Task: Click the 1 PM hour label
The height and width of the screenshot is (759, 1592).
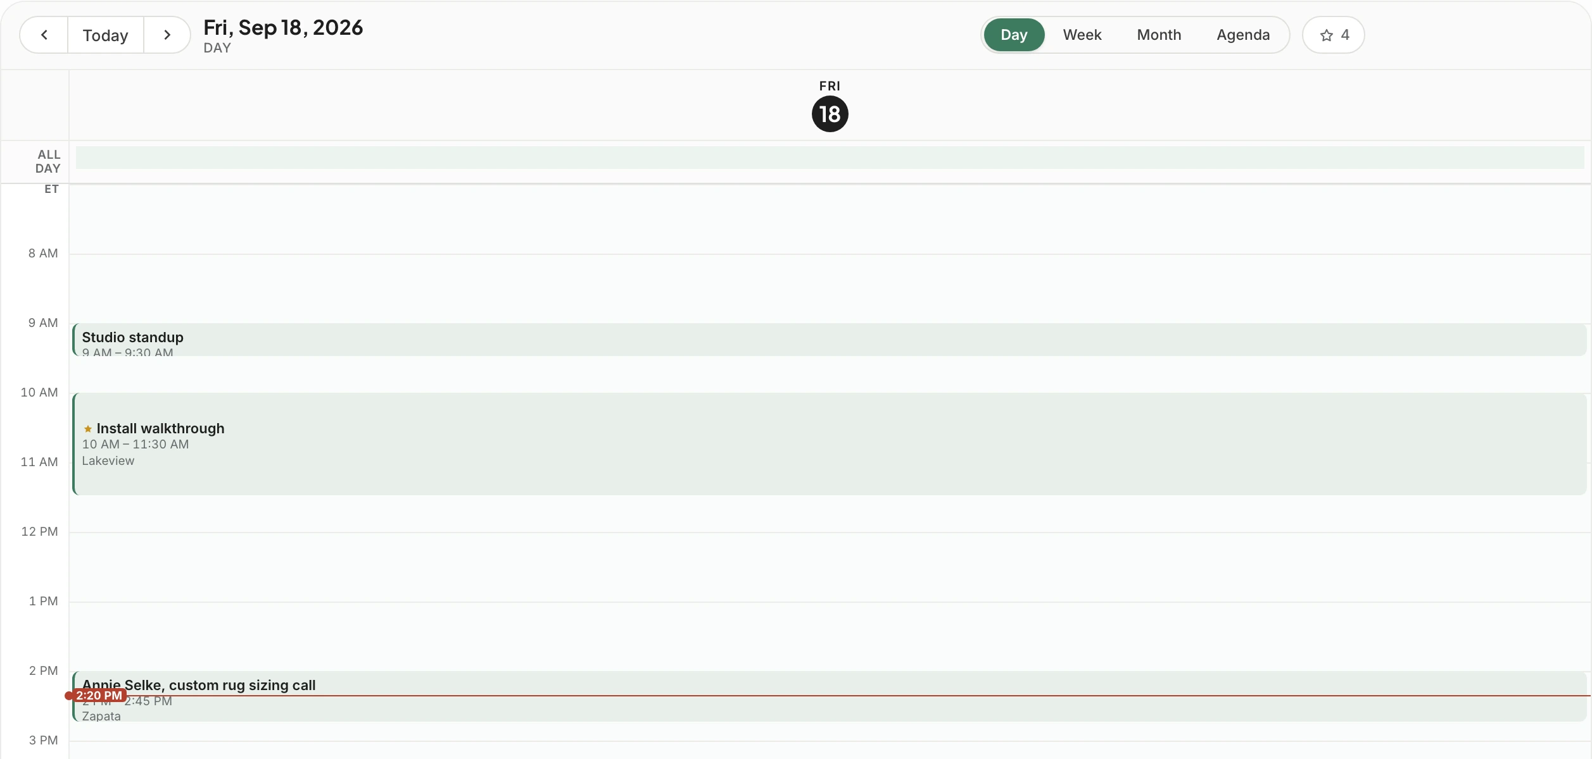Action: tap(43, 602)
